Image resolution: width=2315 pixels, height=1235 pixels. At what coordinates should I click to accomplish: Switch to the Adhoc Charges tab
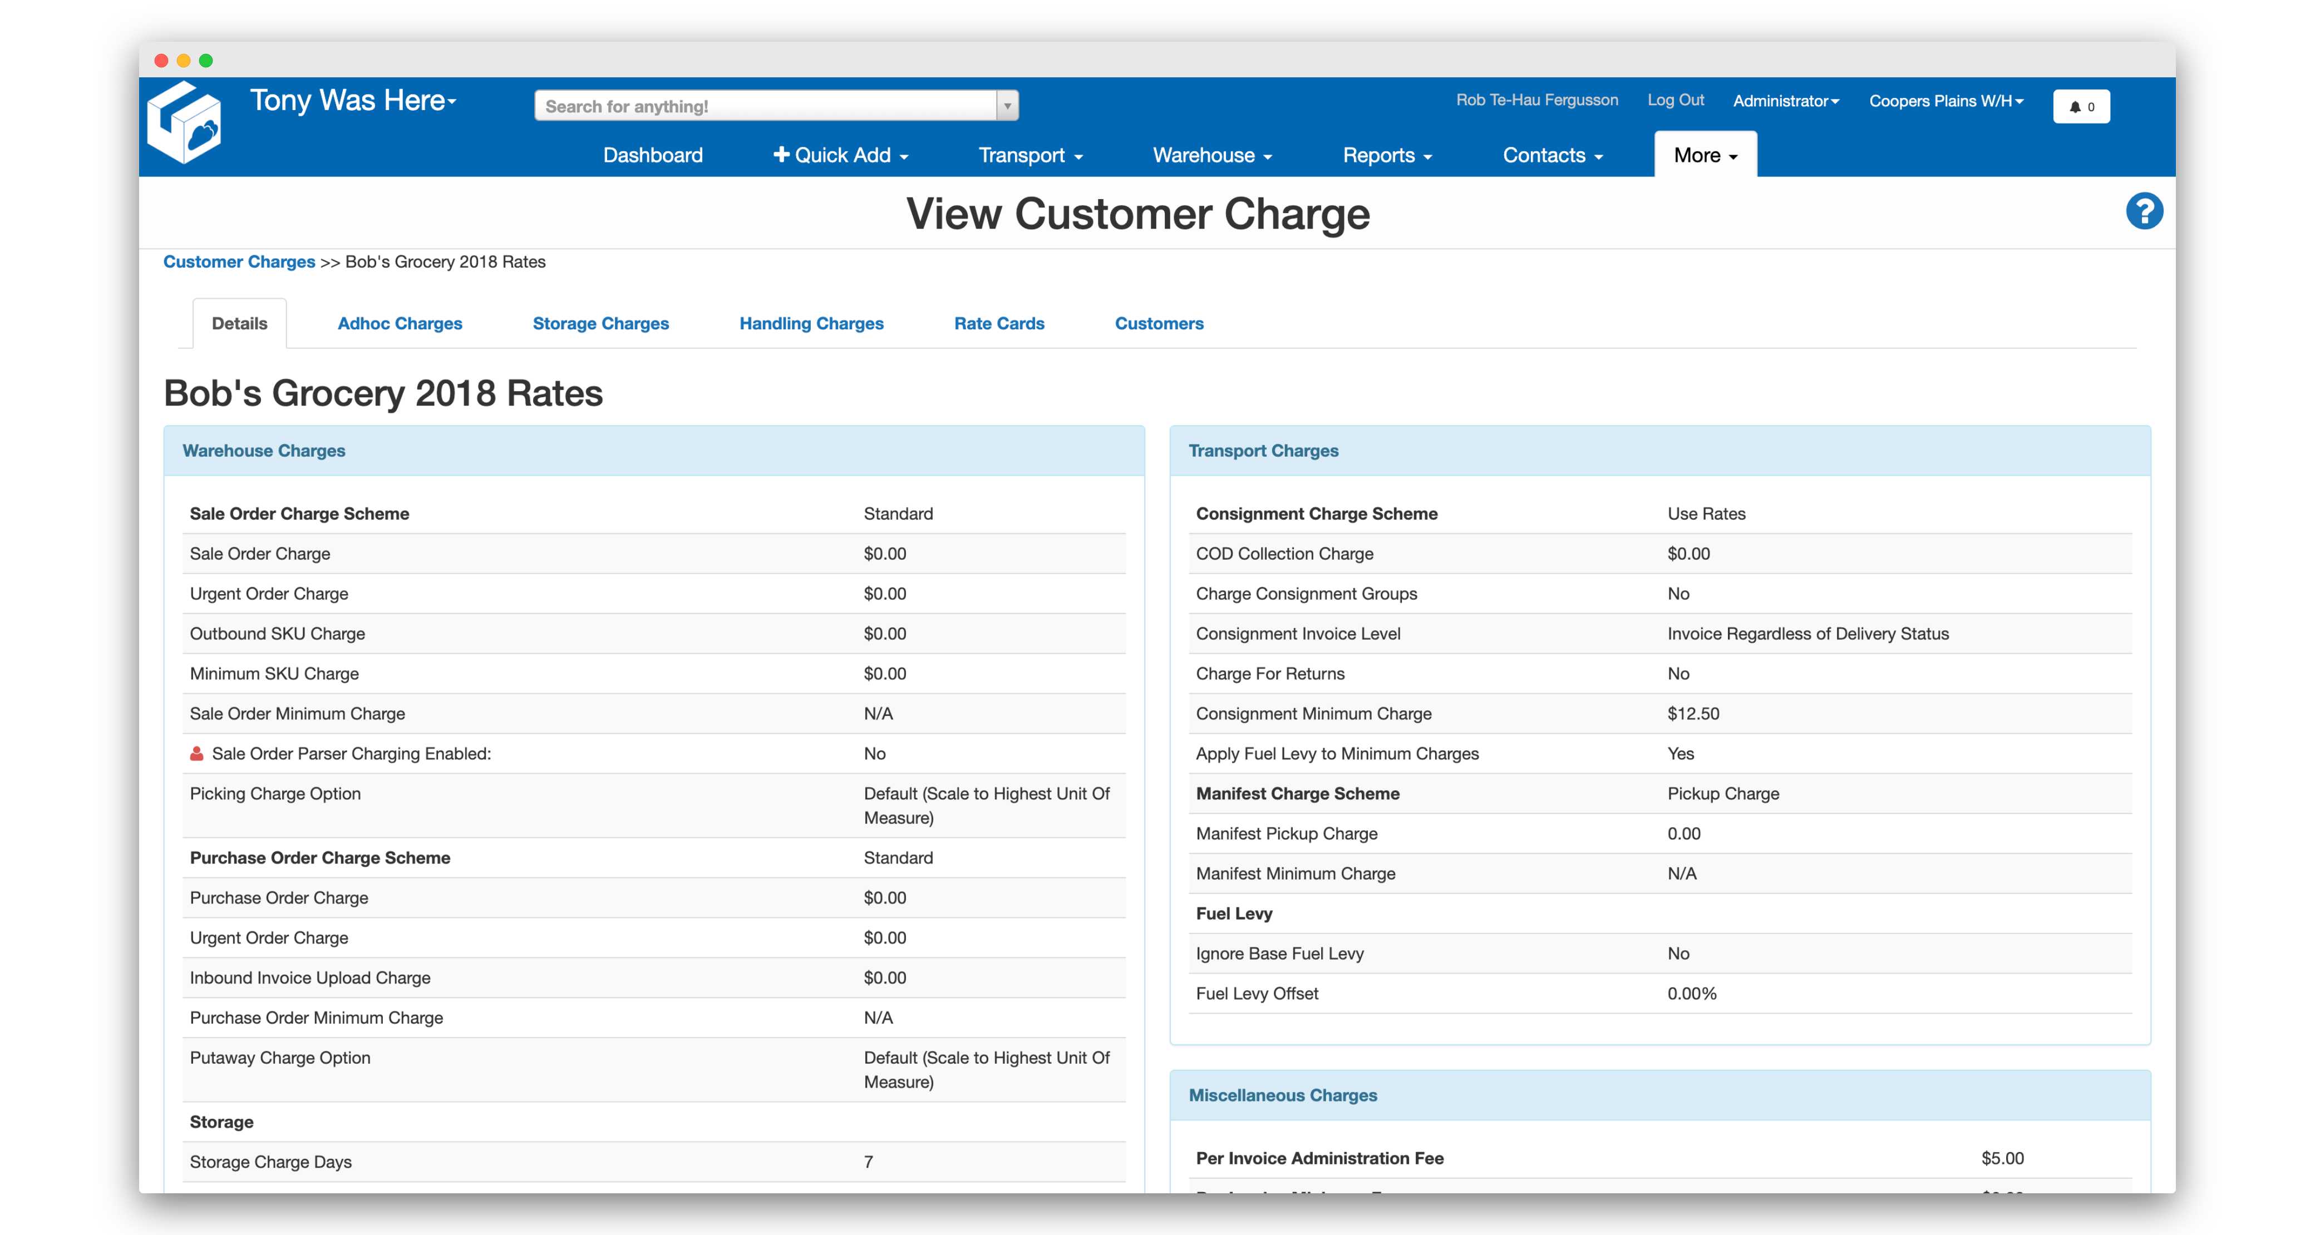(x=400, y=323)
